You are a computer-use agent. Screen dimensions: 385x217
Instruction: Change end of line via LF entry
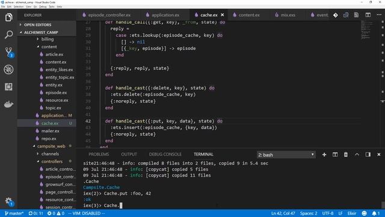(x=340, y=213)
